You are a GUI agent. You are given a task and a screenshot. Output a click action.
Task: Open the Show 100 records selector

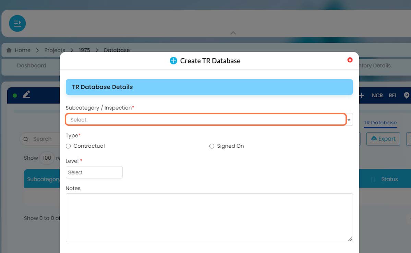[x=47, y=158]
